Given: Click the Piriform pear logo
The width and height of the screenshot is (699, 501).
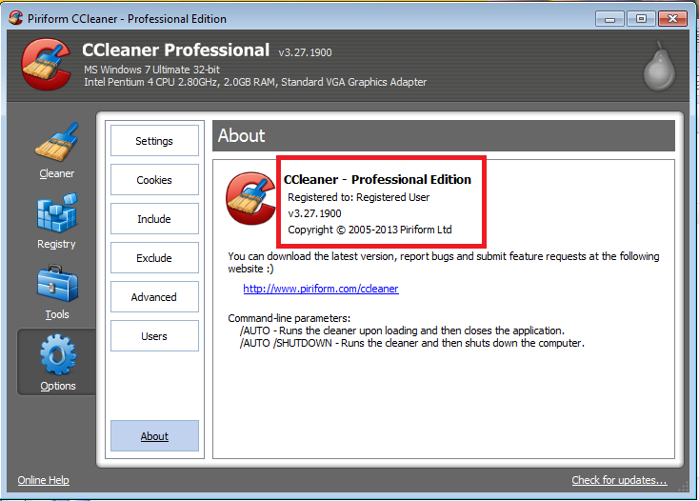Looking at the screenshot, I should [x=659, y=66].
